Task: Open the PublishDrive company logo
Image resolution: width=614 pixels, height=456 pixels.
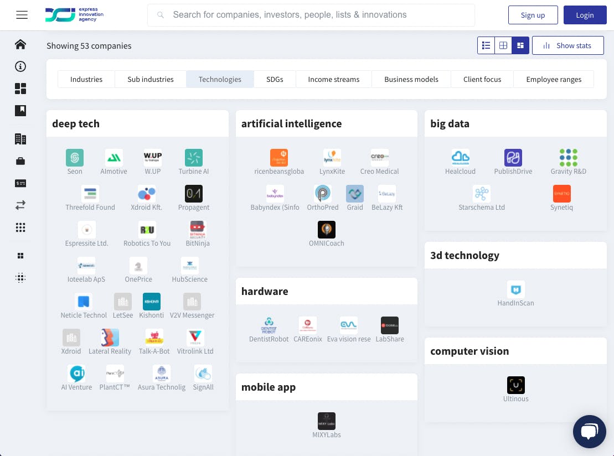Action: (x=513, y=158)
